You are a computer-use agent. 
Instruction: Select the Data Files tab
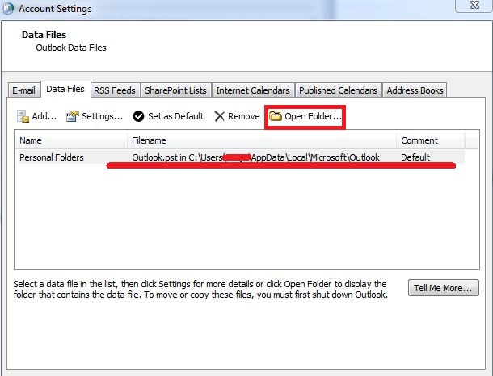pos(65,90)
